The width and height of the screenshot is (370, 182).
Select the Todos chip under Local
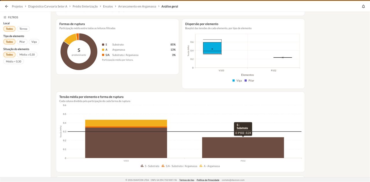10,29
